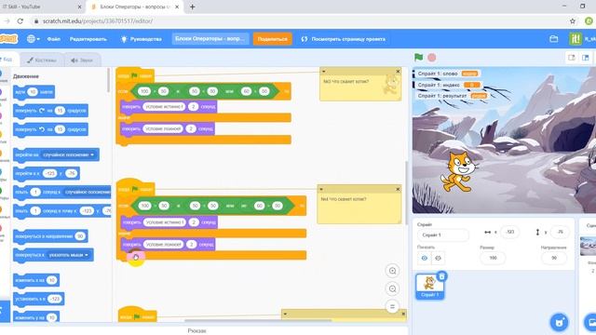This screenshot has height=335, width=596.
Task: Click Посмотреть страницу проекта
Action: click(x=344, y=39)
